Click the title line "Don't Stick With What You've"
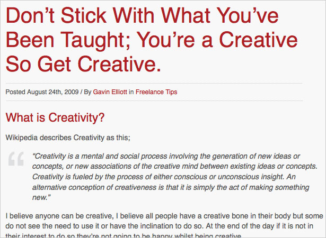 [x=142, y=15]
